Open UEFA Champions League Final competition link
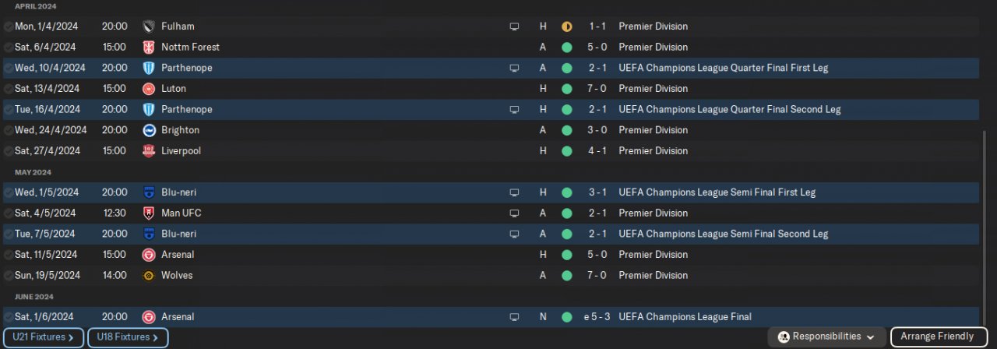This screenshot has height=349, width=997. coord(685,317)
